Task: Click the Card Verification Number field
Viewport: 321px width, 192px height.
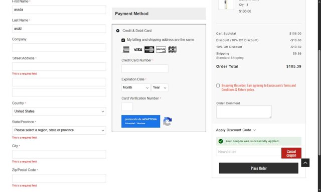Action: 127,107
